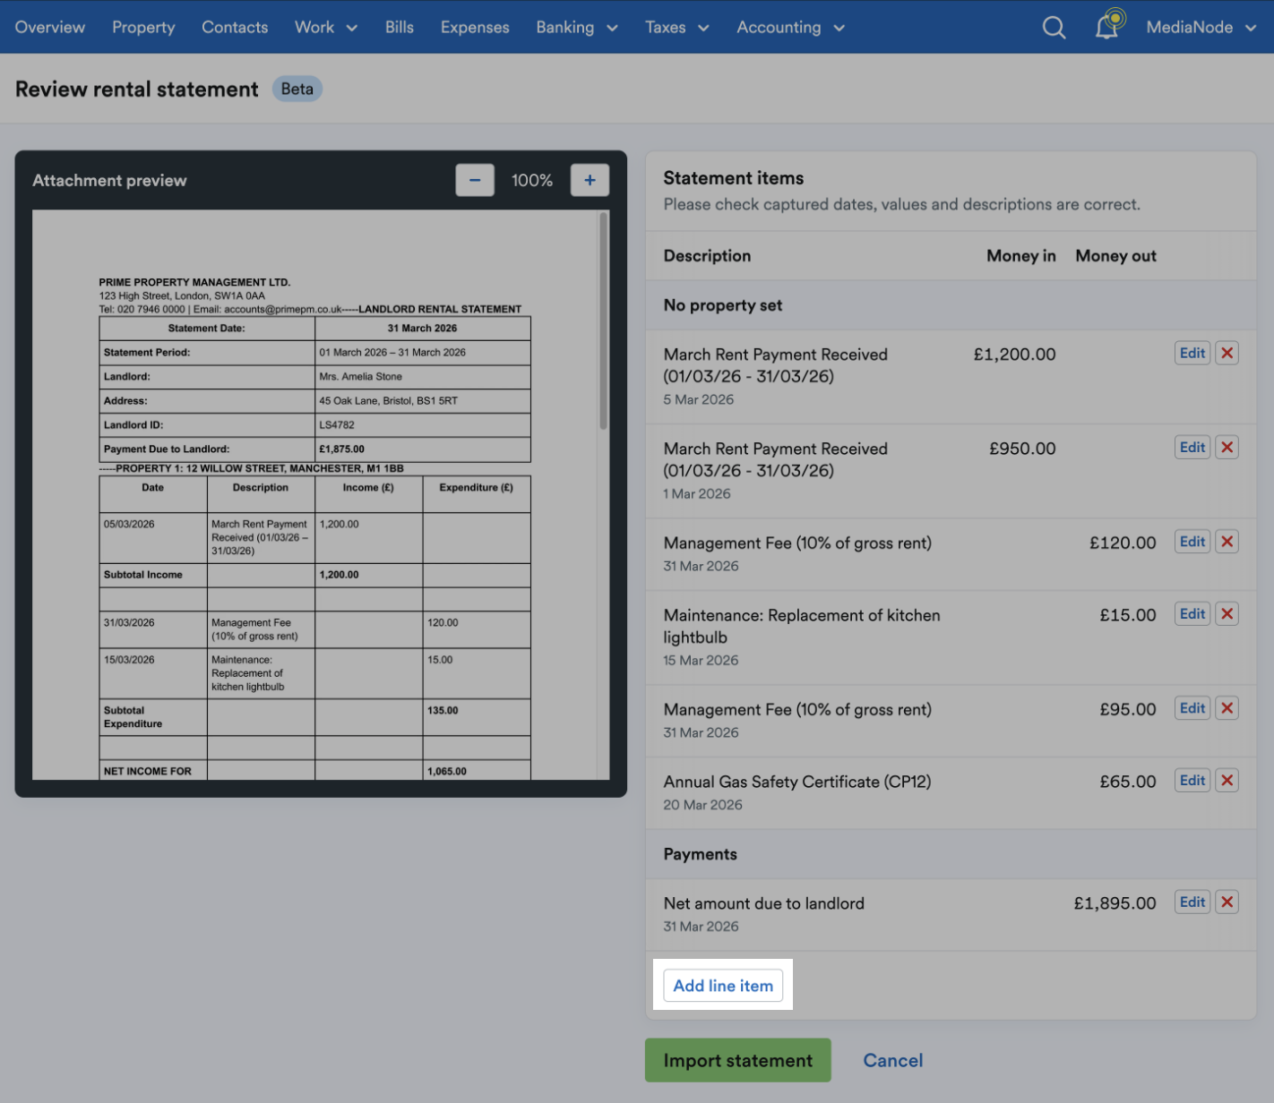Edit the kitchen lightbulb maintenance item
1274x1103 pixels.
click(x=1192, y=613)
